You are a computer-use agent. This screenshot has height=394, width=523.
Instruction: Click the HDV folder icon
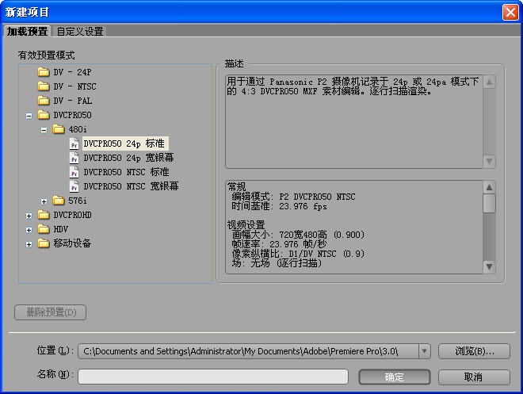(x=43, y=229)
